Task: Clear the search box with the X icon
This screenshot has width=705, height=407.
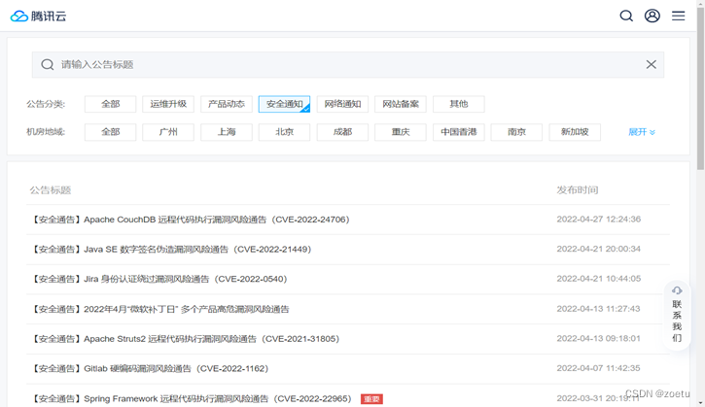Action: pos(652,65)
